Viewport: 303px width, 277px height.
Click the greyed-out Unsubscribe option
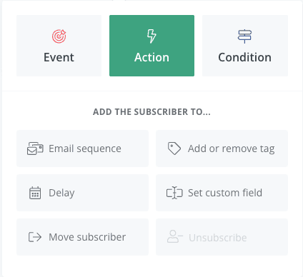222,237
